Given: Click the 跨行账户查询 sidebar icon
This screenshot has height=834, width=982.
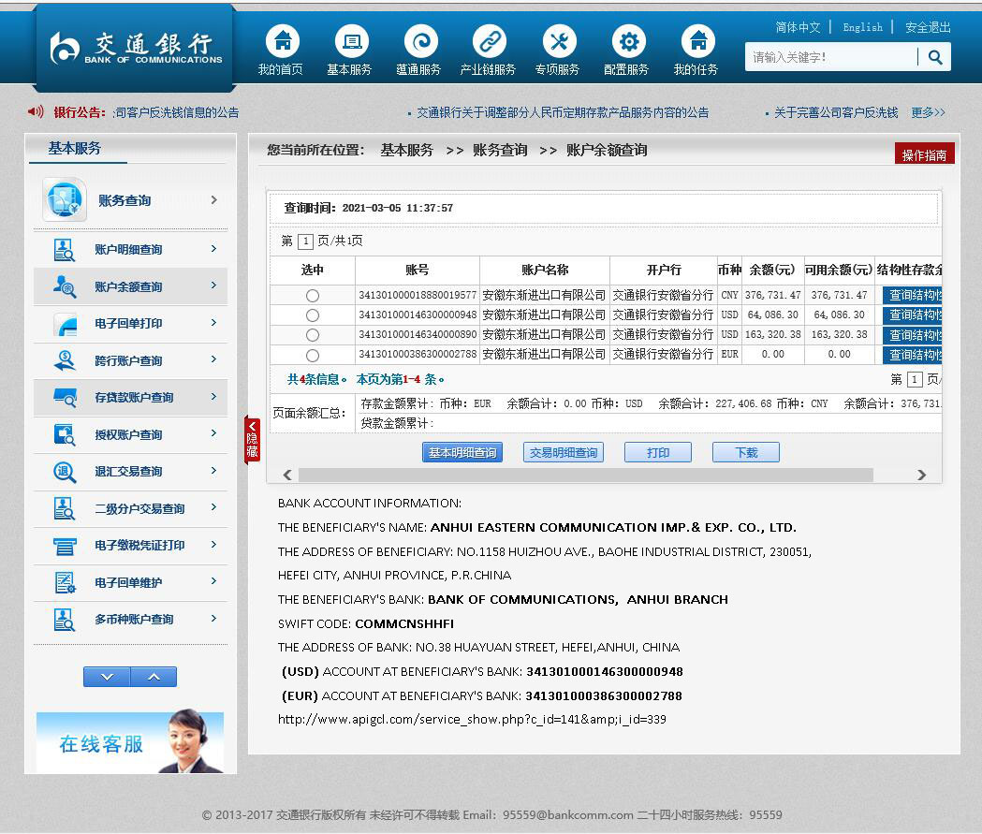Looking at the screenshot, I should pos(65,360).
